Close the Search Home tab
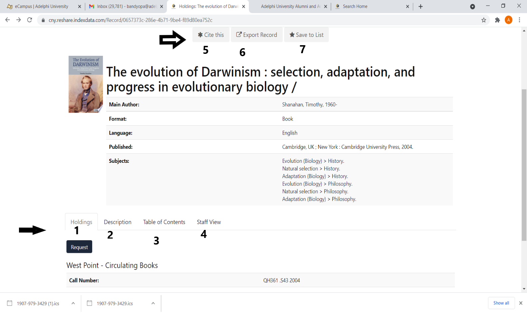The image size is (527, 314). tap(408, 6)
